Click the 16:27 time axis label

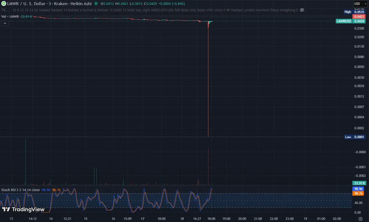[x=197, y=219]
